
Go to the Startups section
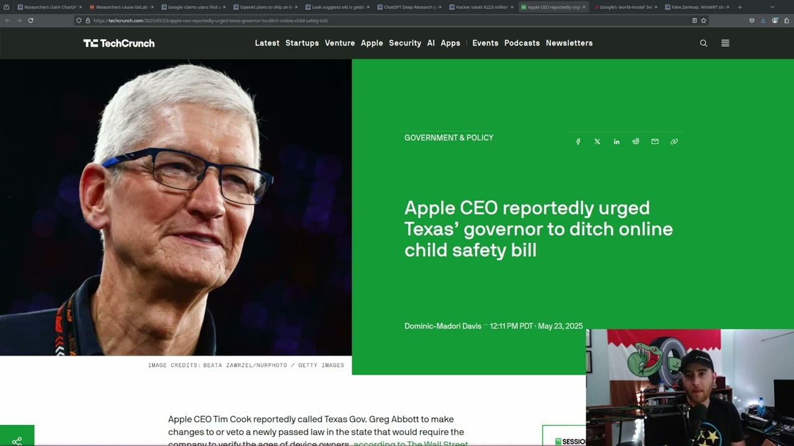pyautogui.click(x=302, y=43)
